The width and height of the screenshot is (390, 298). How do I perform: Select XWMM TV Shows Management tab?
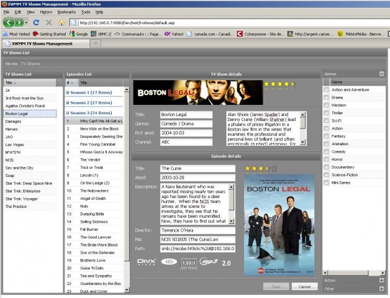pos(46,43)
